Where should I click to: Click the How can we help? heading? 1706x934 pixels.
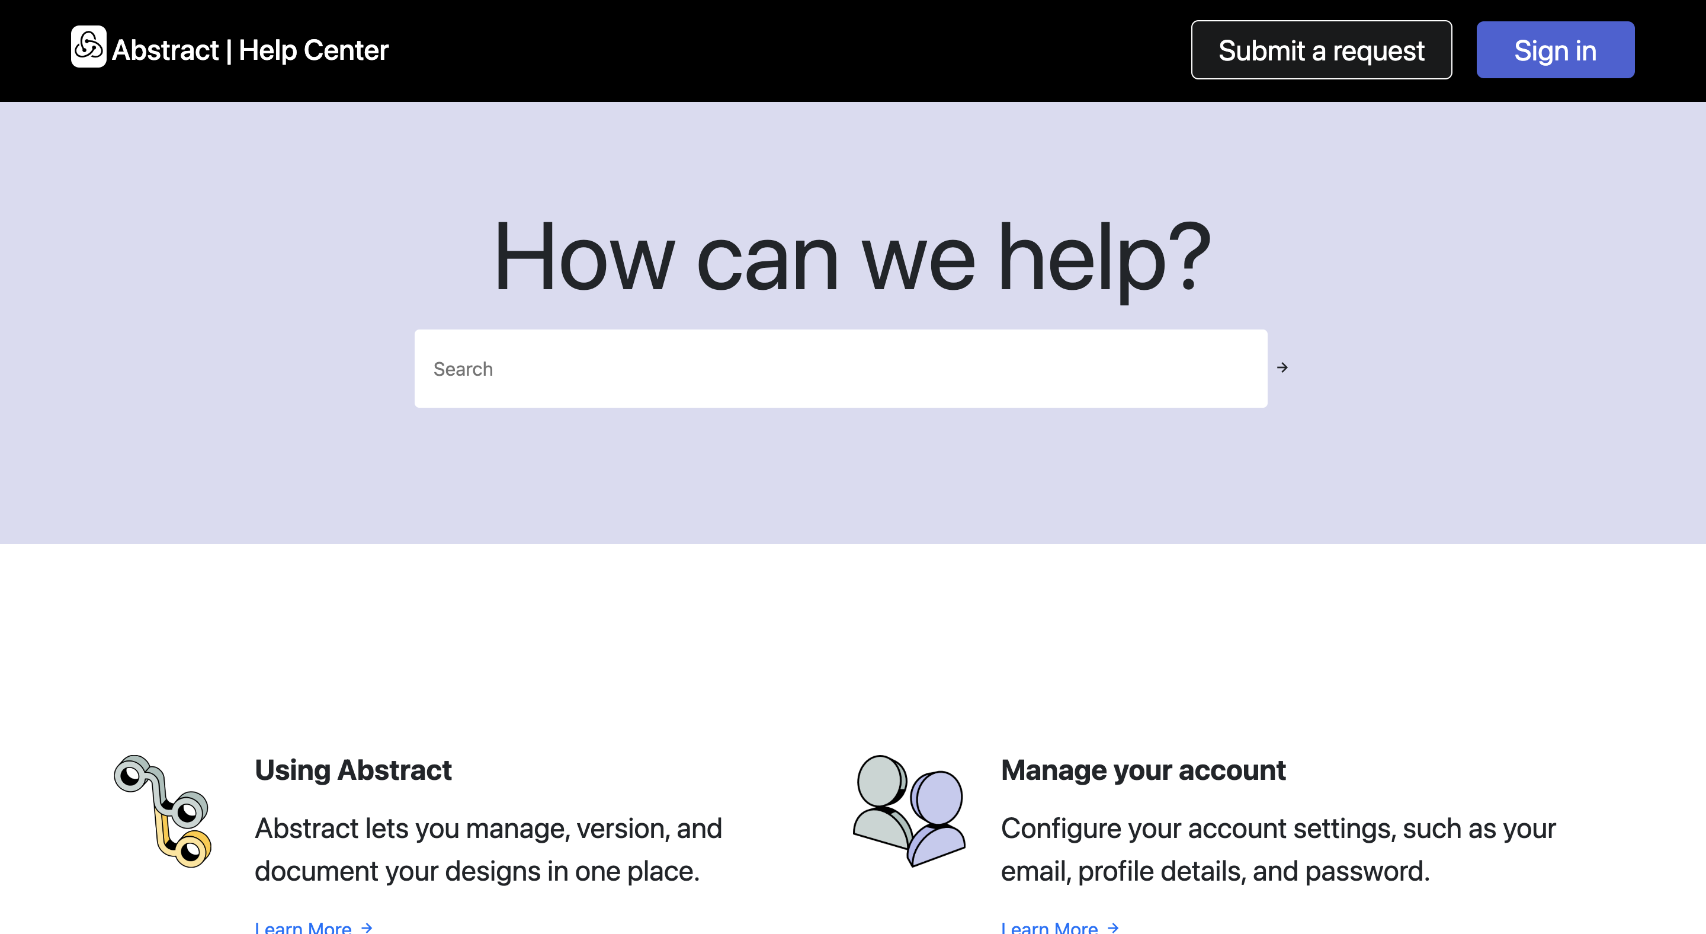(x=852, y=257)
